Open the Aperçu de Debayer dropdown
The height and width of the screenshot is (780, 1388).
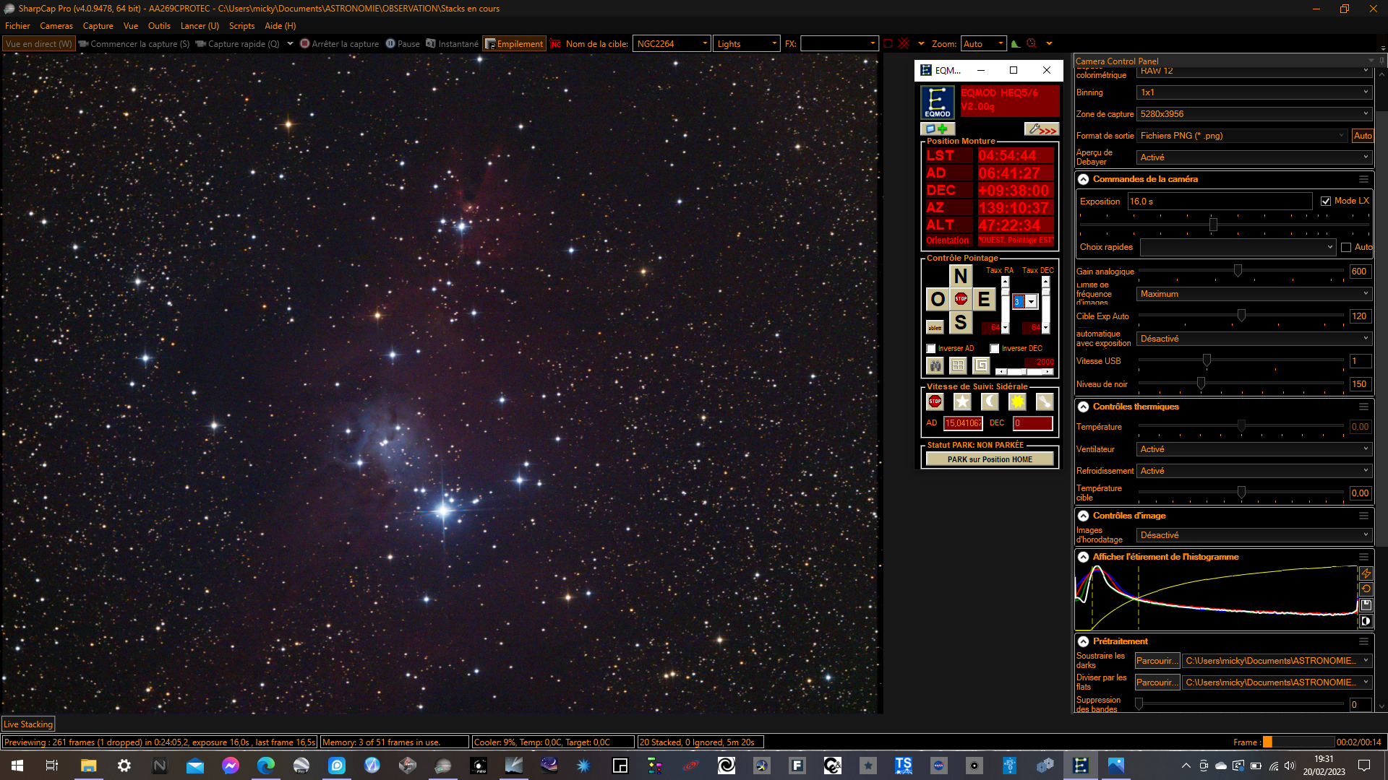pyautogui.click(x=1254, y=157)
